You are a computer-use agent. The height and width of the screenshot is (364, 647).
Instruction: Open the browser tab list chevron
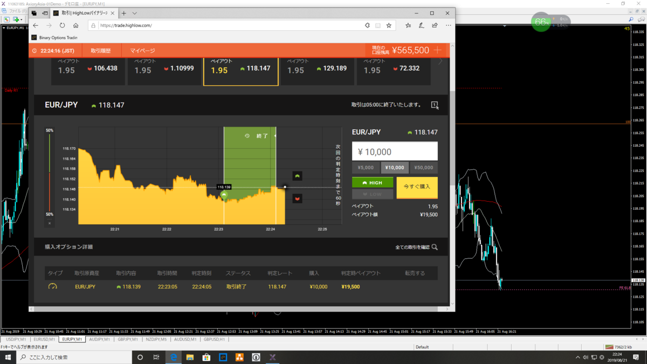point(135,13)
